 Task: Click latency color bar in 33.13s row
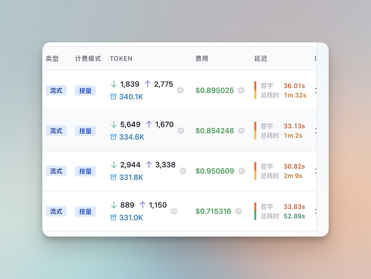tap(255, 131)
